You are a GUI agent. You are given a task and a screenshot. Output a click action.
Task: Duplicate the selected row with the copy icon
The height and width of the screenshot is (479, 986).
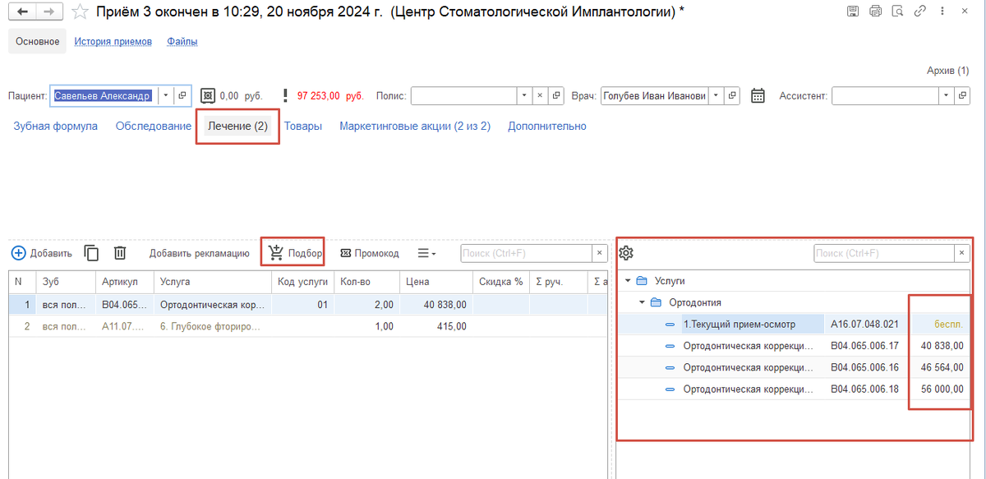pyautogui.click(x=92, y=253)
